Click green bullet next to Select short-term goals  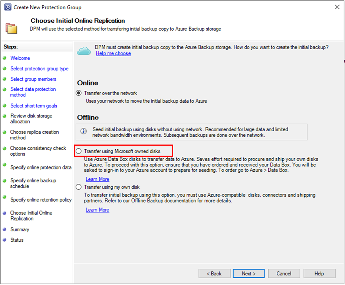point(4,106)
